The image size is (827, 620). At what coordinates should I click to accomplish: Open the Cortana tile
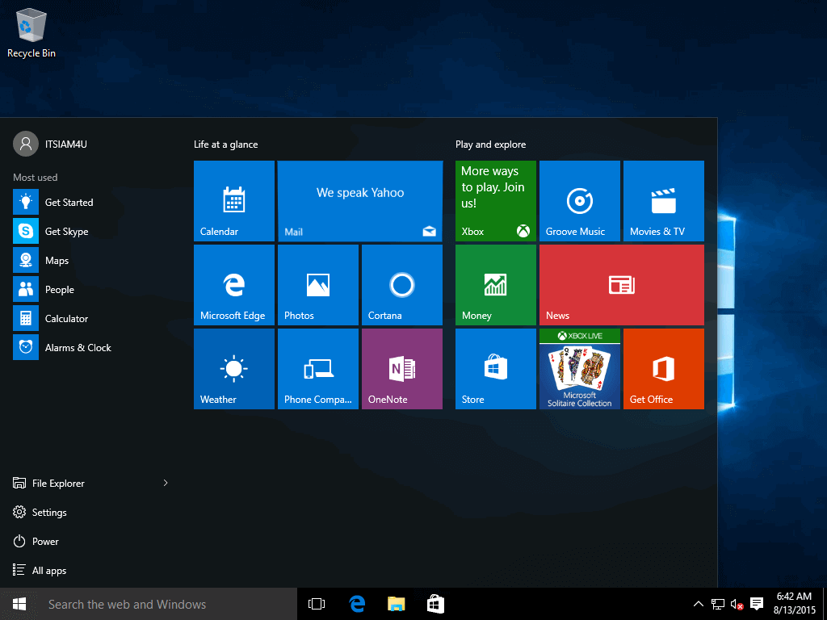point(401,285)
